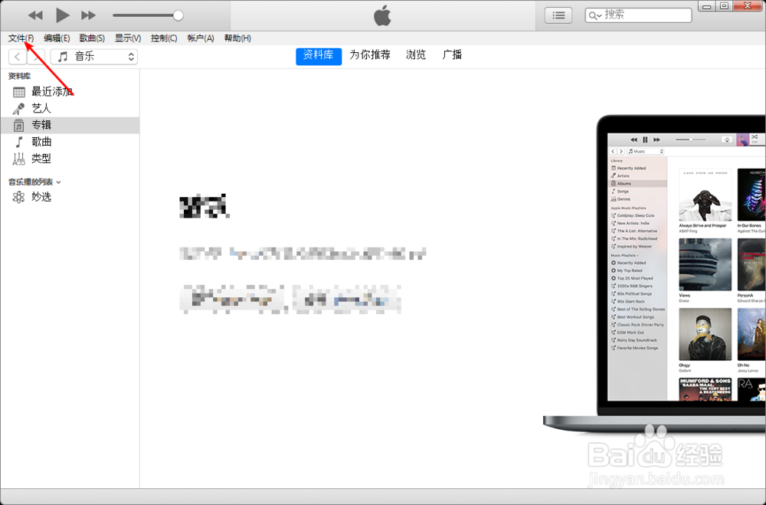Click the volume slider knob

click(x=178, y=15)
